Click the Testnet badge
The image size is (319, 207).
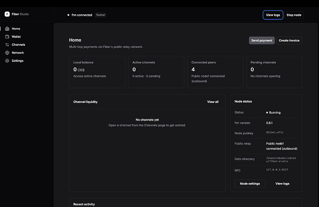pos(100,15)
